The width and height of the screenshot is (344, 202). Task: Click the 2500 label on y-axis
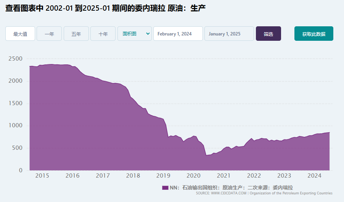click(16, 59)
